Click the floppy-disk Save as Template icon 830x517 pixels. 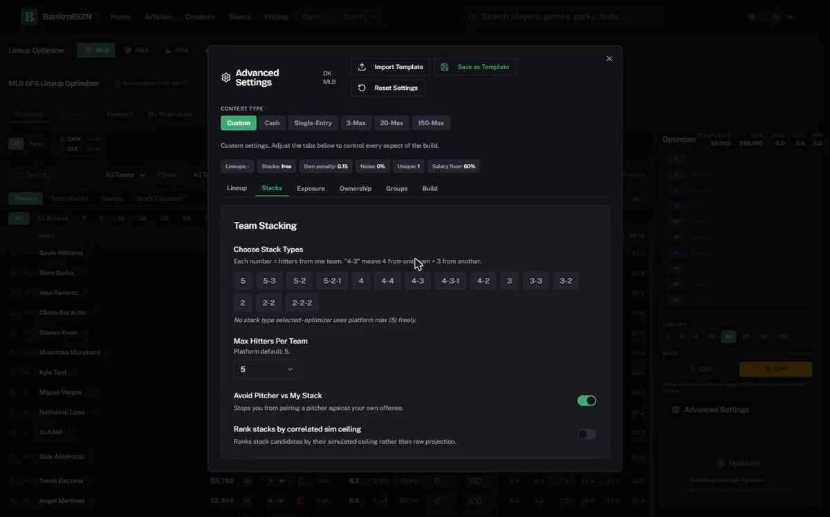(445, 67)
